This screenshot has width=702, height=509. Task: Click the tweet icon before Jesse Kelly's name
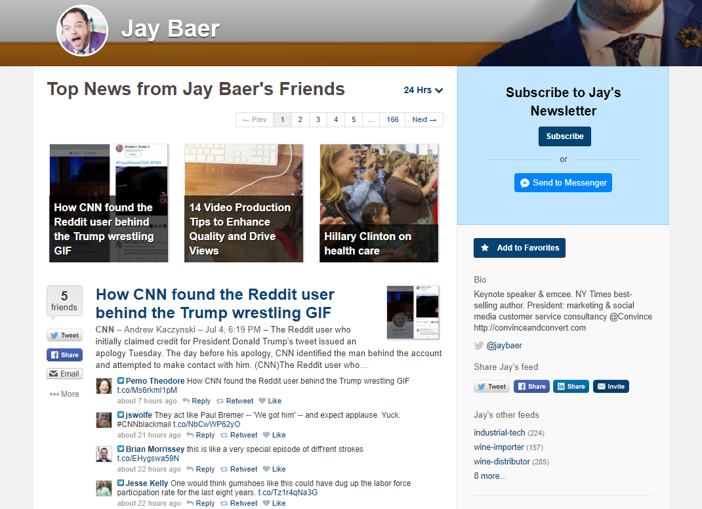(121, 483)
